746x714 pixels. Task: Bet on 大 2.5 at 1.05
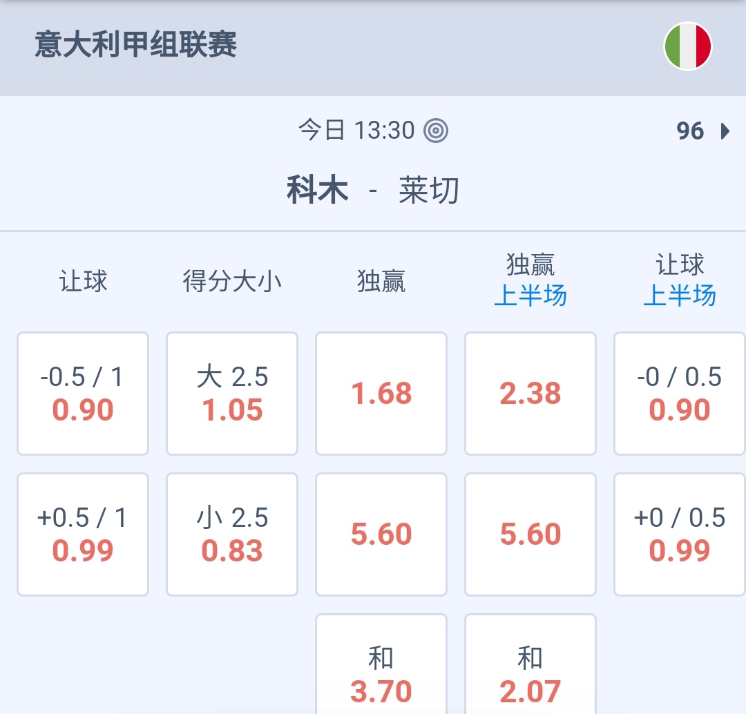click(x=232, y=394)
